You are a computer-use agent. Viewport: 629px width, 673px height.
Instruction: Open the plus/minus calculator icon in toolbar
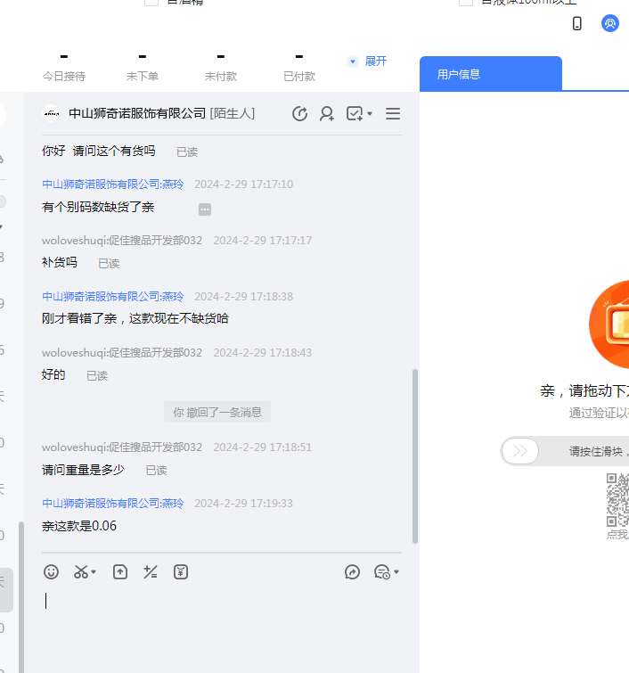(x=151, y=572)
